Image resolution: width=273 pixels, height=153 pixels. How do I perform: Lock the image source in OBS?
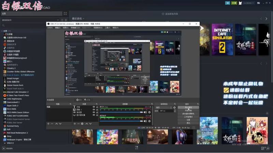click(x=97, y=109)
